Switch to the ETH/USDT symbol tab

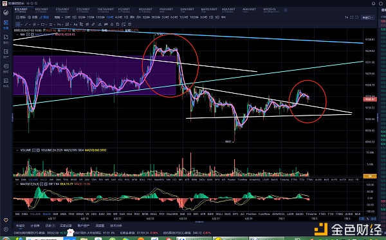pos(62,10)
